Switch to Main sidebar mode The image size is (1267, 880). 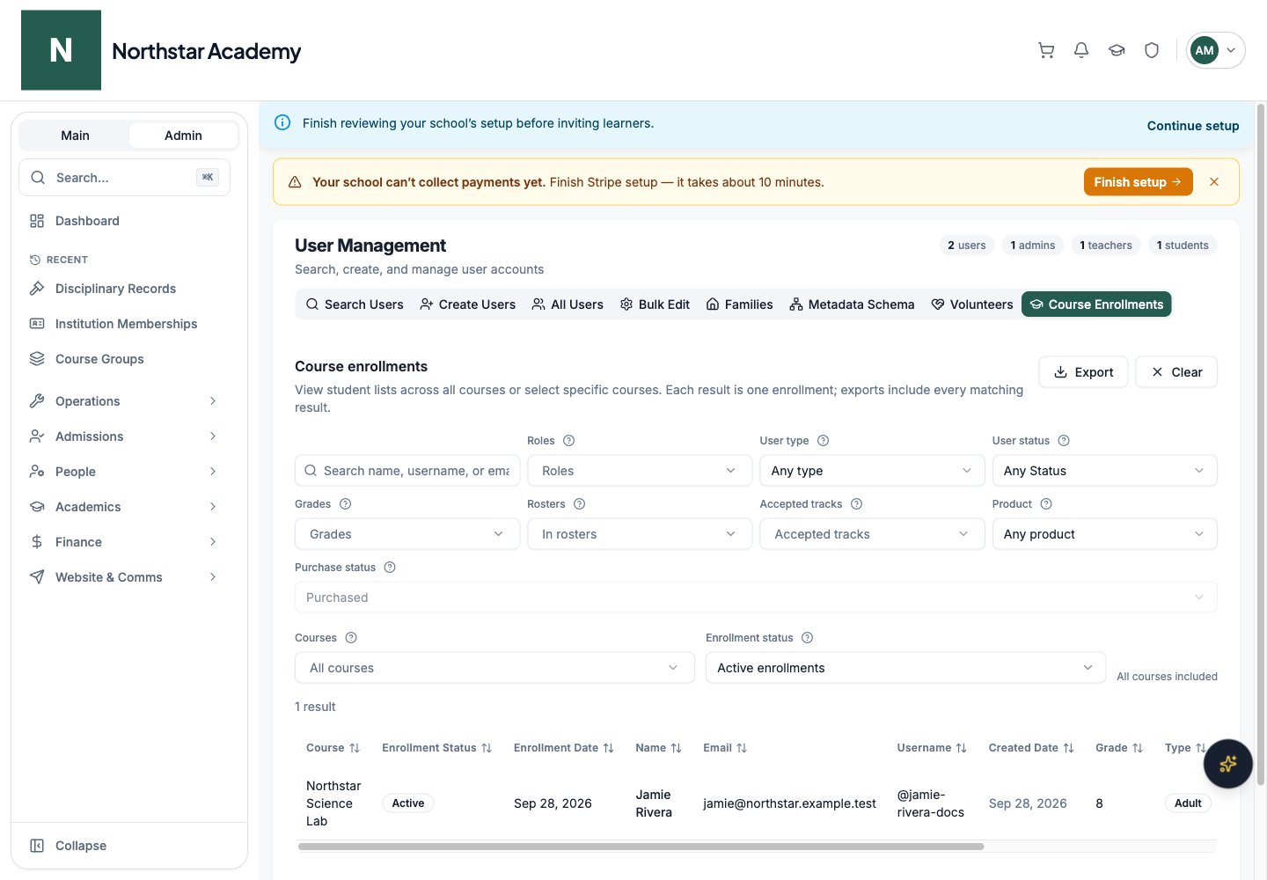tap(75, 136)
